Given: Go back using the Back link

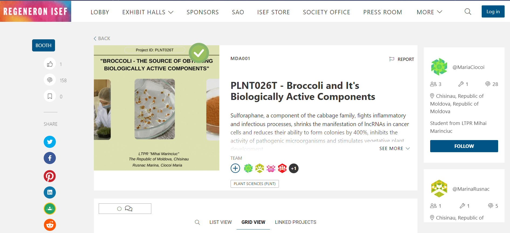Looking at the screenshot, I should click(x=102, y=39).
